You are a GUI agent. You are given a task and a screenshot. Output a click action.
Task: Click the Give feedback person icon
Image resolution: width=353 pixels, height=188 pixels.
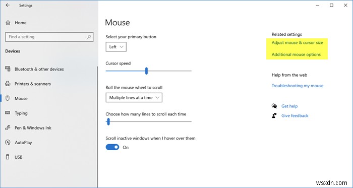pyautogui.click(x=274, y=115)
